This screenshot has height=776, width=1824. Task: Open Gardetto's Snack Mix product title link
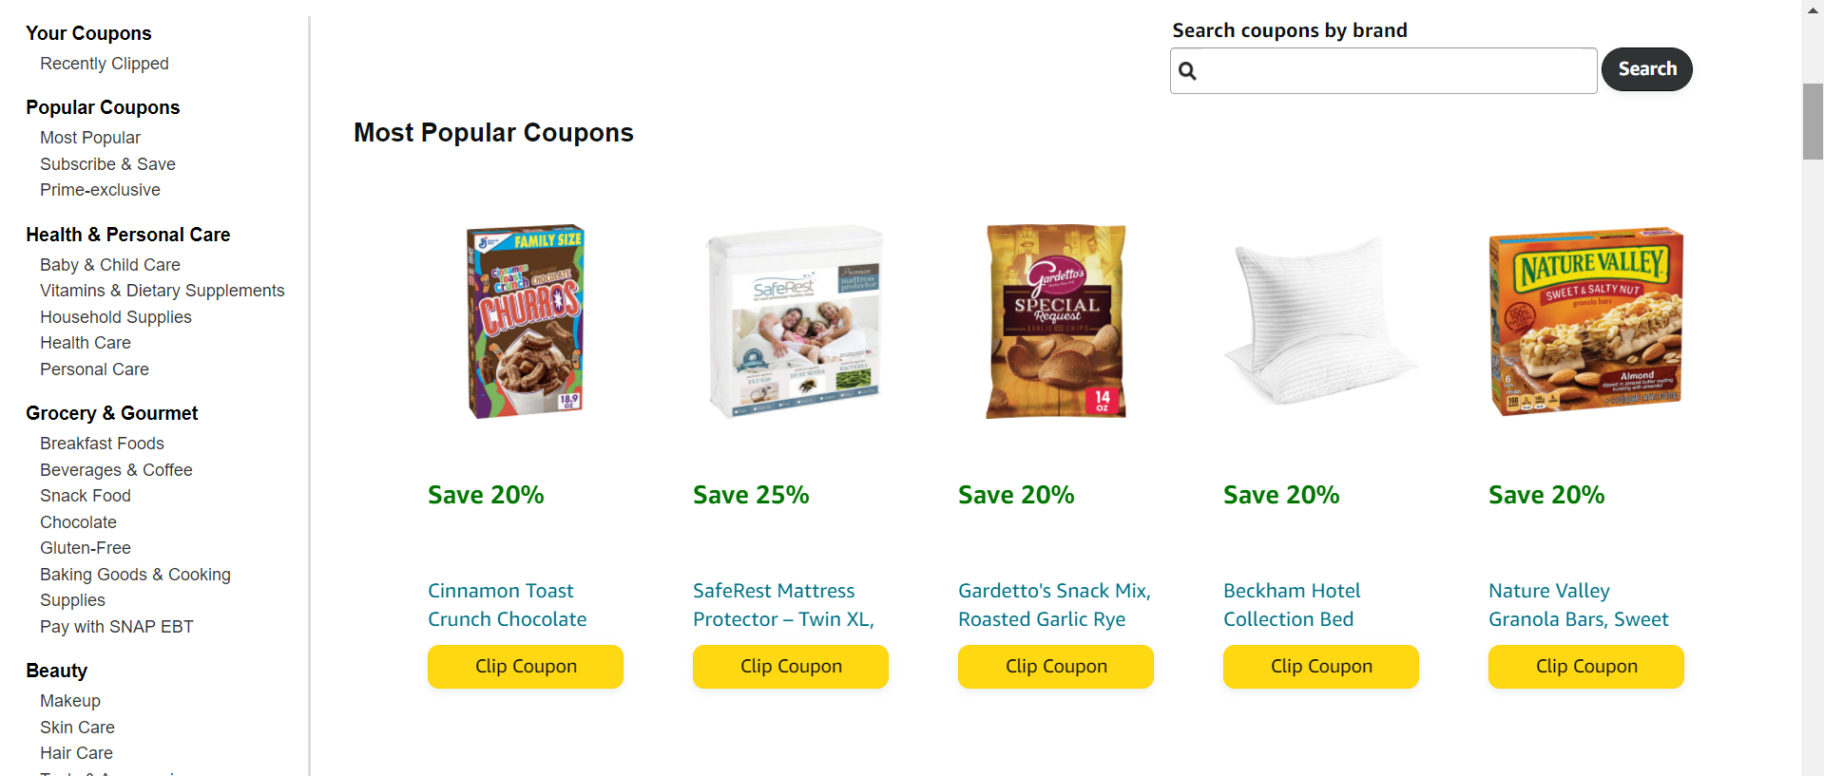[x=1054, y=605]
